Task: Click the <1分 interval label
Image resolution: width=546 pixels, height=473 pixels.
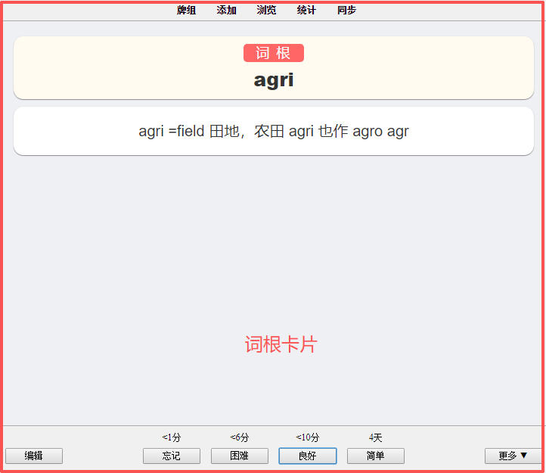Action: click(172, 437)
